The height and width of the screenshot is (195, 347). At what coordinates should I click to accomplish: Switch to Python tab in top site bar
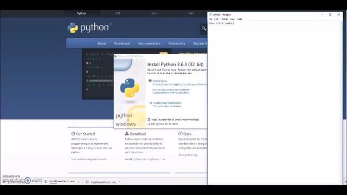tap(81, 13)
